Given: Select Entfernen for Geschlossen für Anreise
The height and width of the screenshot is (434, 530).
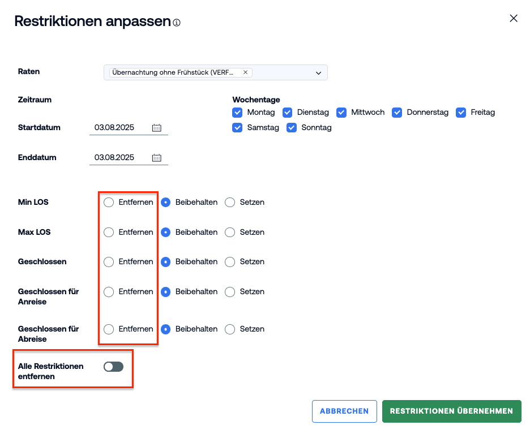Looking at the screenshot, I should 109,292.
